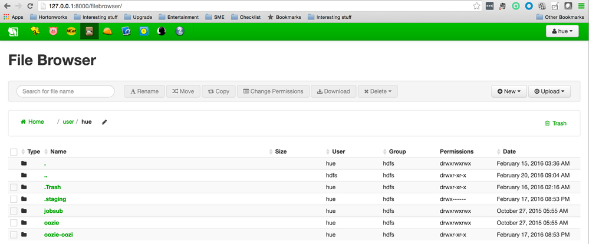Tick the select-all checkbox in header
This screenshot has width=589, height=244.
pyautogui.click(x=14, y=152)
